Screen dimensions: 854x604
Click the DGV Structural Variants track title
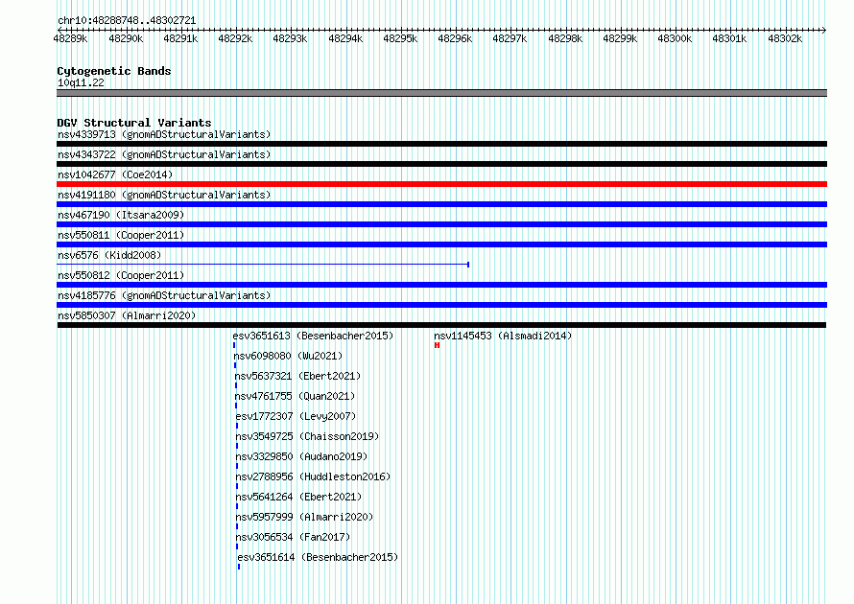[134, 123]
